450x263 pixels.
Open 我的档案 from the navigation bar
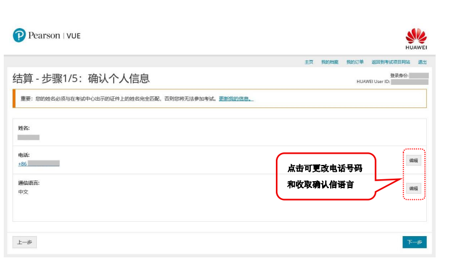click(x=330, y=62)
